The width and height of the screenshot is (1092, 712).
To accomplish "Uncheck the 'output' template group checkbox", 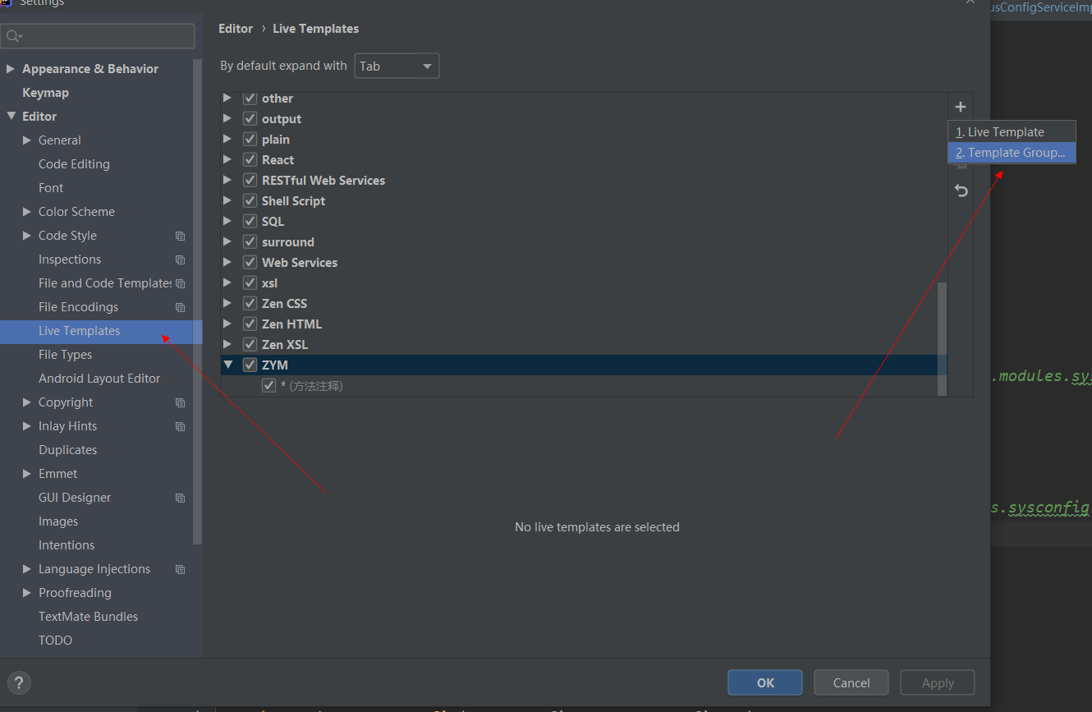I will click(250, 119).
